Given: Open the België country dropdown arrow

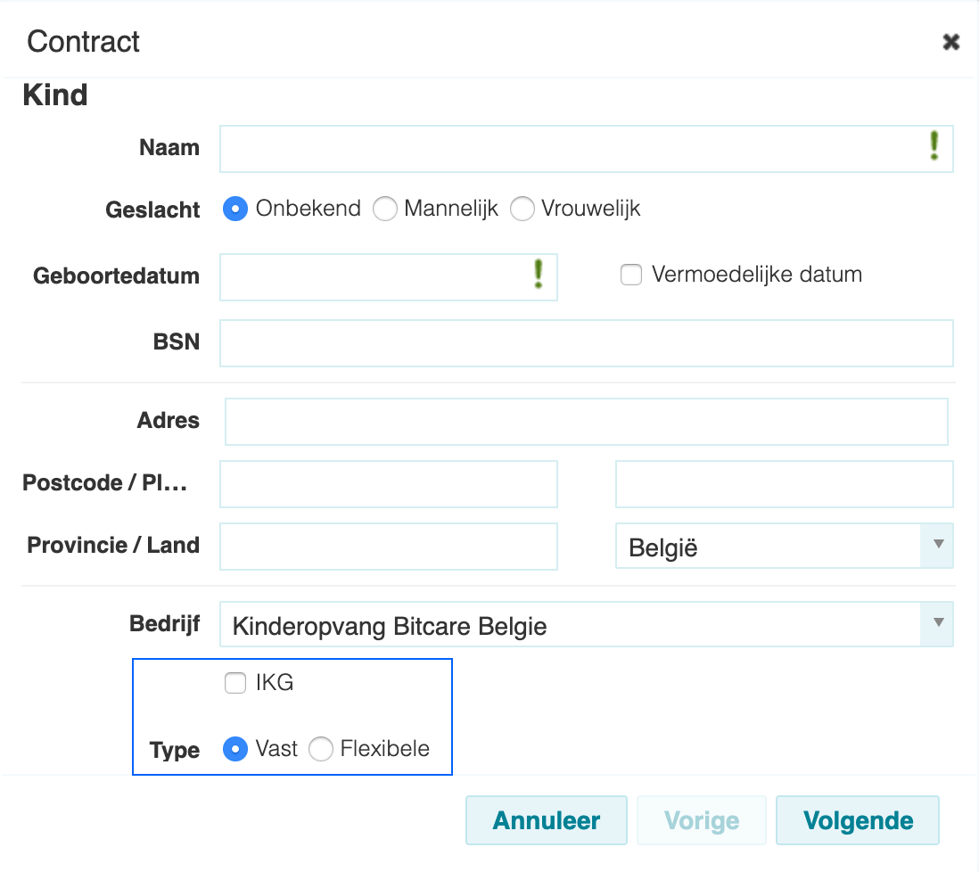Looking at the screenshot, I should 937,546.
